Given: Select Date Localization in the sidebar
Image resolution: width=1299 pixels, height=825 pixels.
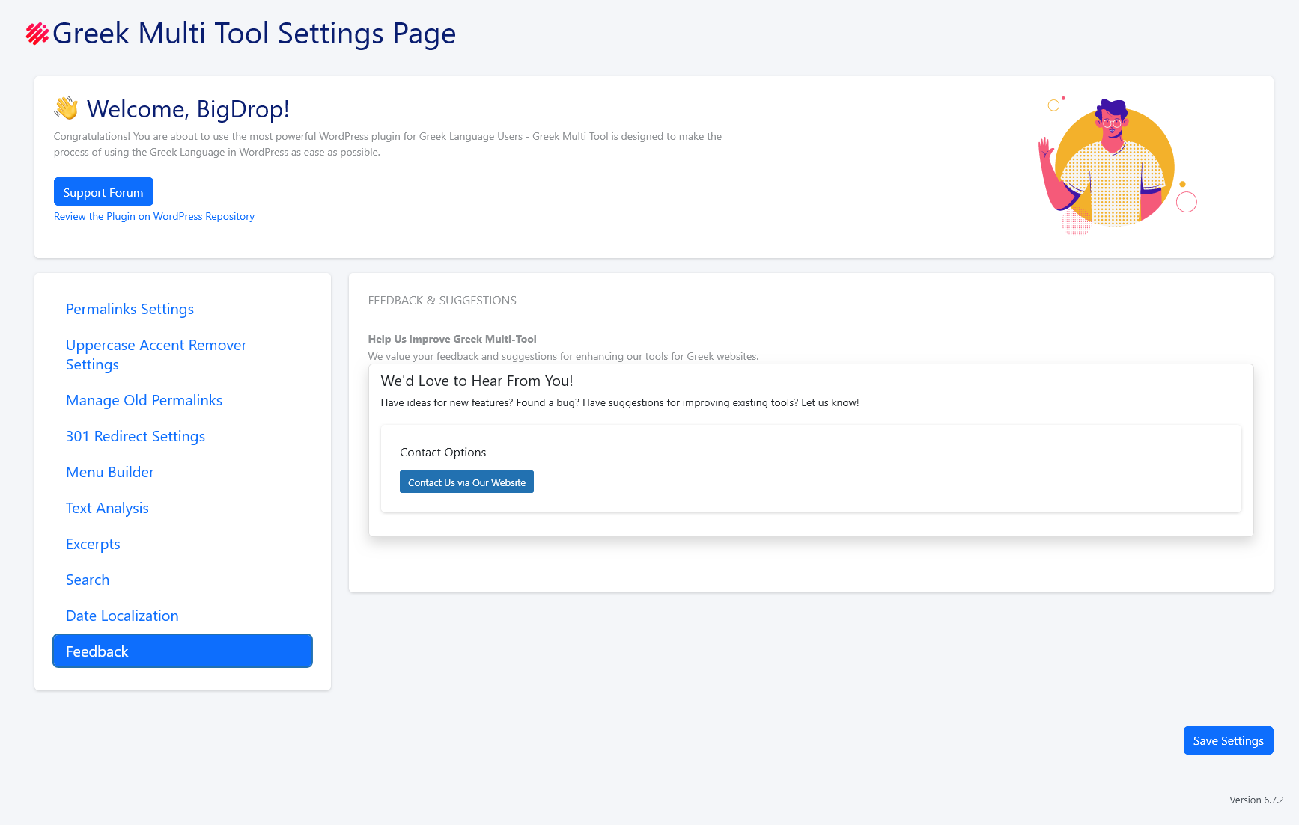Looking at the screenshot, I should (122, 616).
